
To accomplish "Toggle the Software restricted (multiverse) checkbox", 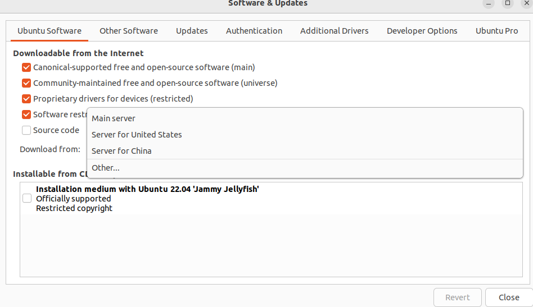I will pos(26,114).
